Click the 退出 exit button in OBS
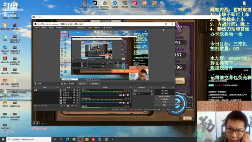252x142 pixels. 164,105
